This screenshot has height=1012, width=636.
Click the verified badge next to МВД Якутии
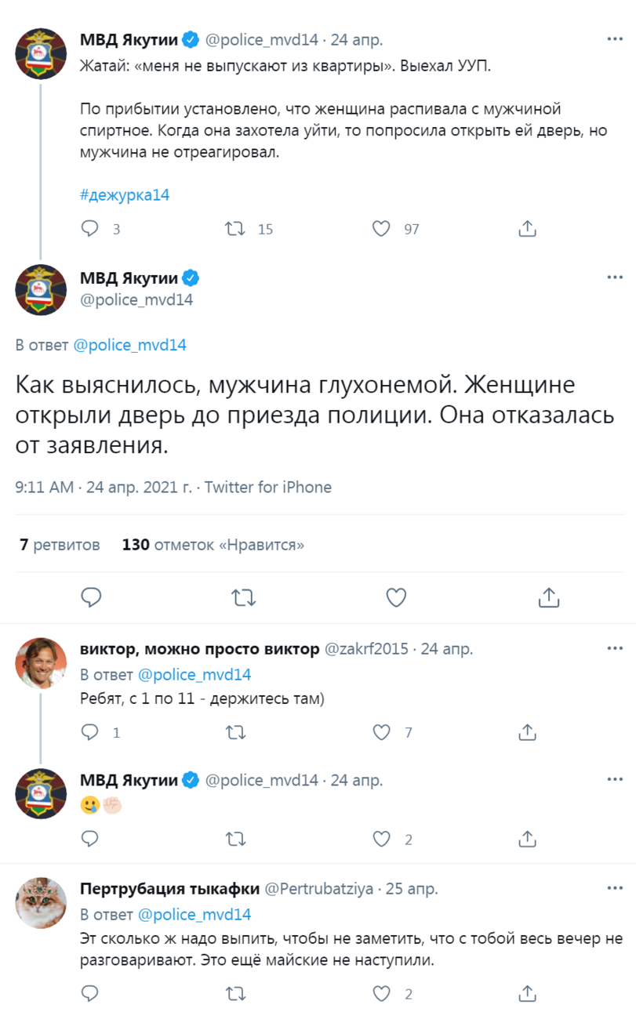coord(191,276)
